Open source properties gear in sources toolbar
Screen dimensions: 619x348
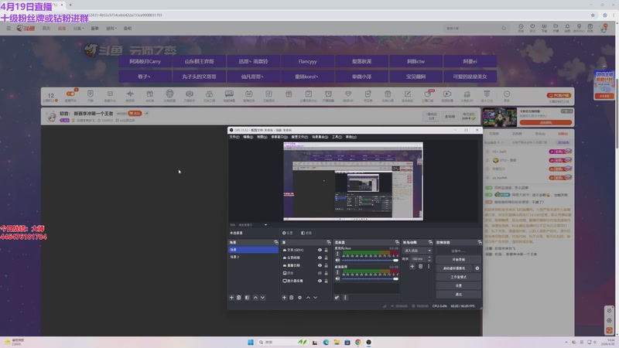click(299, 298)
